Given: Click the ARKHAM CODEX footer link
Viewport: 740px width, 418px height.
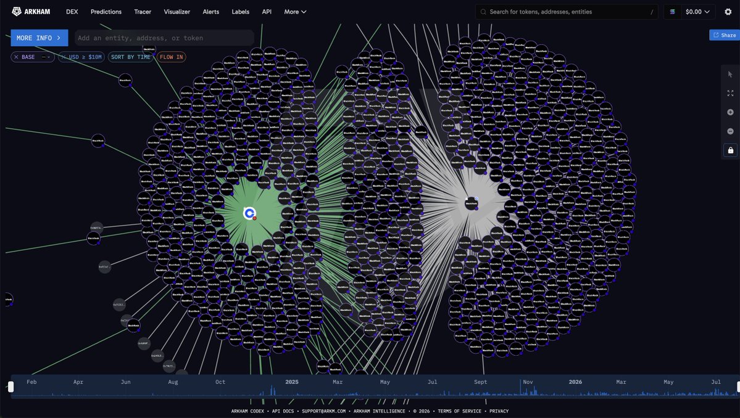Looking at the screenshot, I should pyautogui.click(x=247, y=411).
